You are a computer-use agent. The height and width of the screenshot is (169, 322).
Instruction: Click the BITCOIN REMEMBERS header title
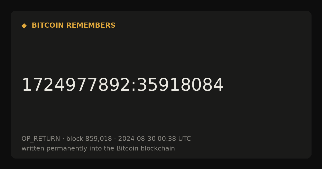point(74,25)
